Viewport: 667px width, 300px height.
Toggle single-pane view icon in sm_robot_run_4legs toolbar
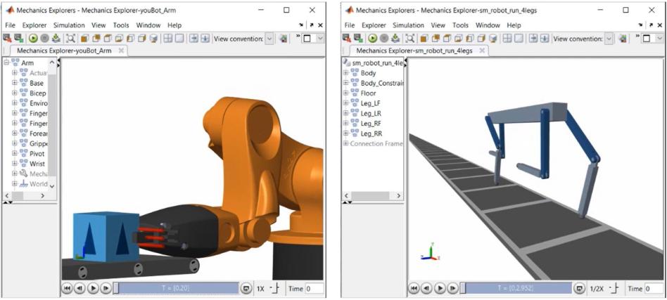pos(519,39)
